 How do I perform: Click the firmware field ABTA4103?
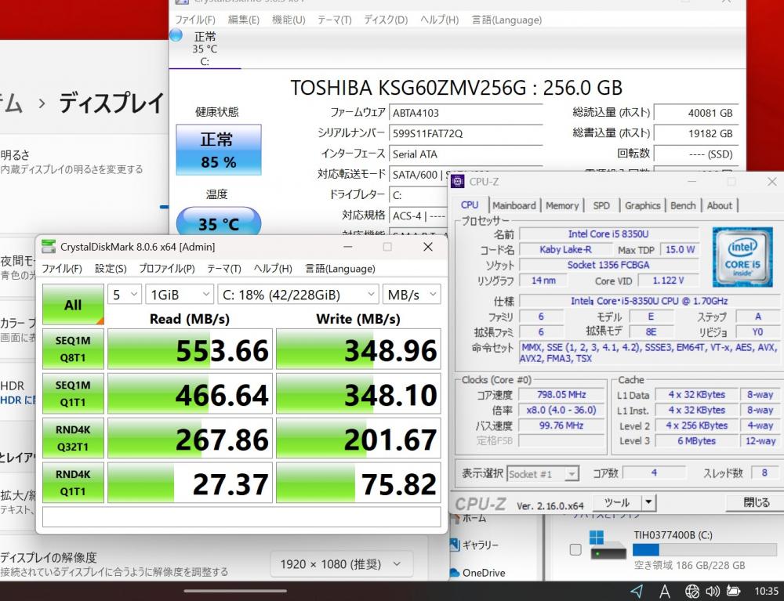466,113
